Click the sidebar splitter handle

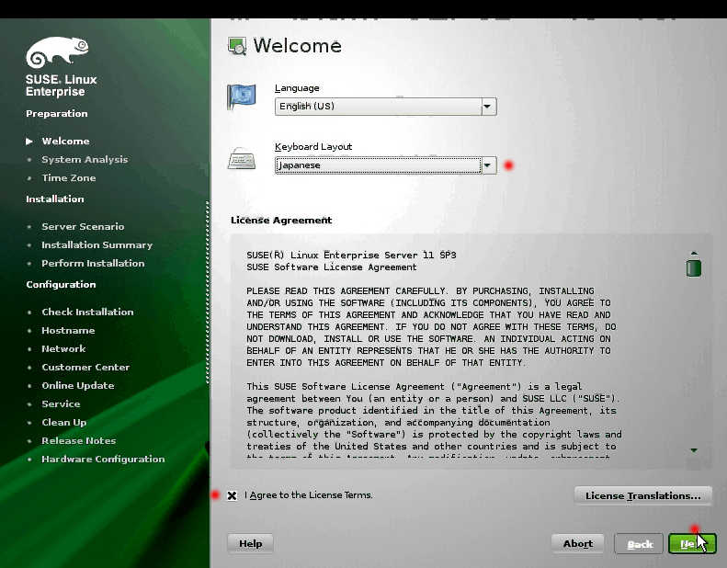pos(207,292)
